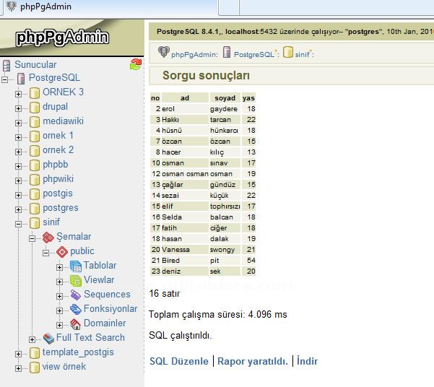The image size is (434, 387).
Task: Click the 'osman osman' cell
Action: coord(185,174)
